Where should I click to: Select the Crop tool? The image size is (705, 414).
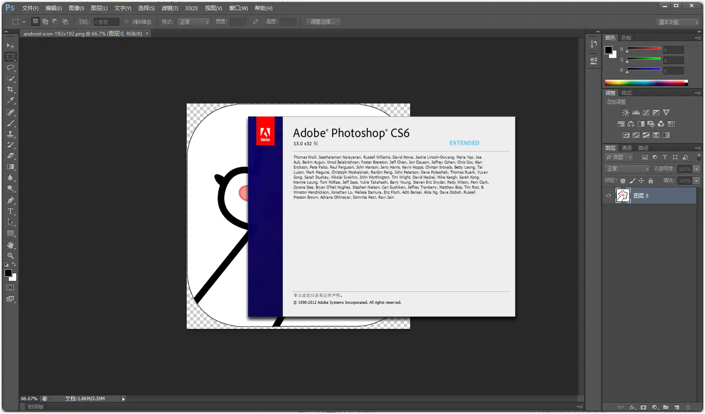click(x=11, y=89)
